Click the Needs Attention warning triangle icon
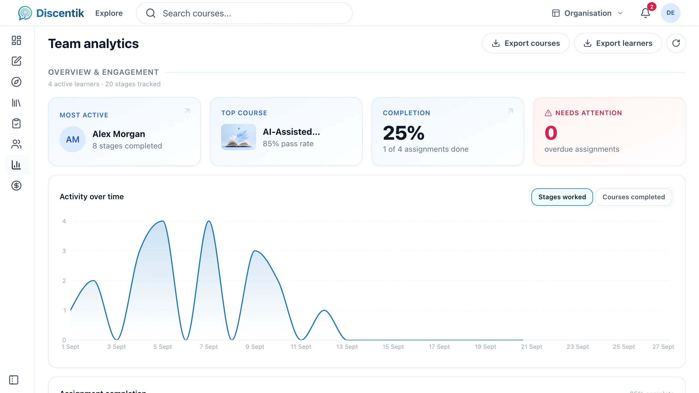699x393 pixels. pos(548,113)
